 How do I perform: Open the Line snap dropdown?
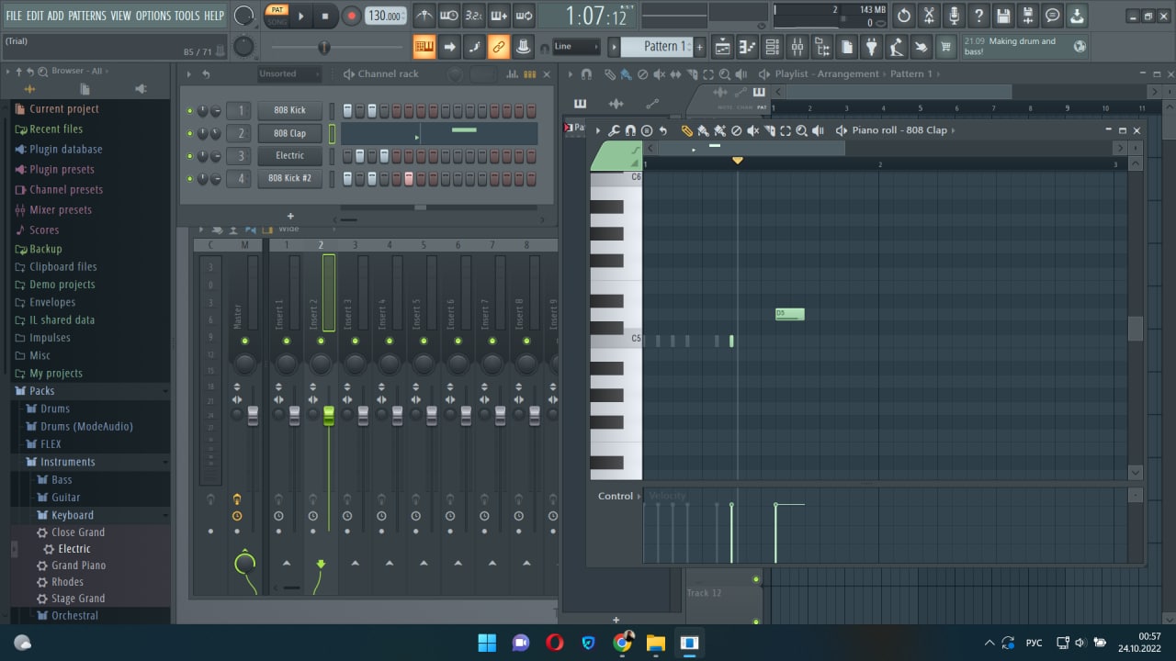click(x=576, y=47)
